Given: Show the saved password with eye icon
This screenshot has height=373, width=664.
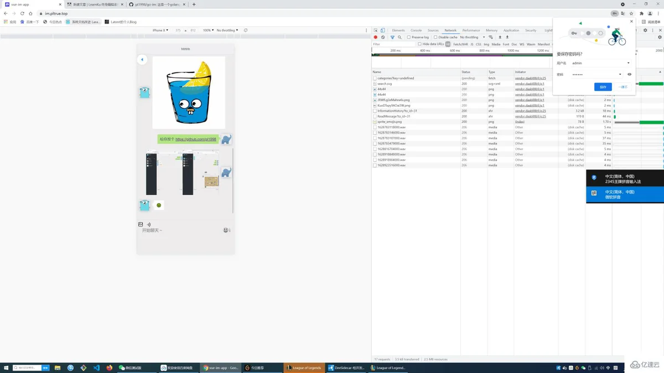Looking at the screenshot, I should [629, 74].
